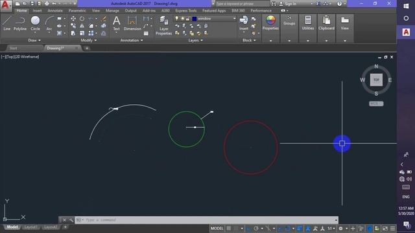Expand the Layers panel
The width and height of the screenshot is (415, 233).
(195, 40)
